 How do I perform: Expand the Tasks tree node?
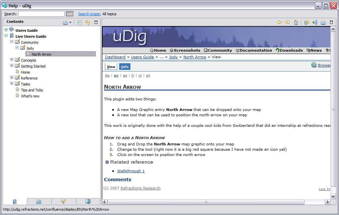click(12, 83)
